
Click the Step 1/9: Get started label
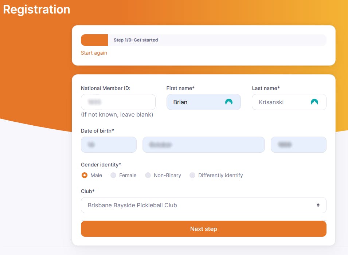tap(136, 40)
